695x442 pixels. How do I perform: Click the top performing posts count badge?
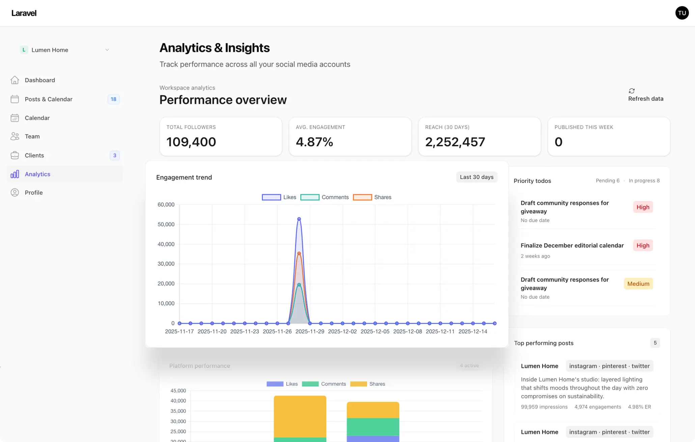tap(655, 343)
